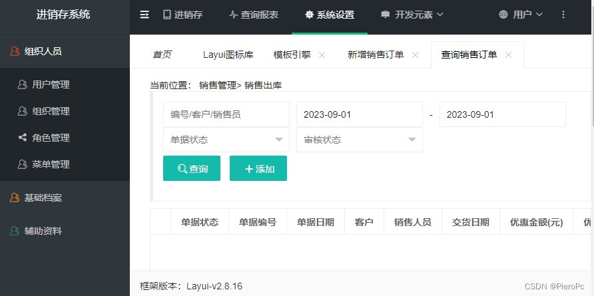Click the 交货日期 column header
The width and height of the screenshot is (594, 296).
(471, 222)
